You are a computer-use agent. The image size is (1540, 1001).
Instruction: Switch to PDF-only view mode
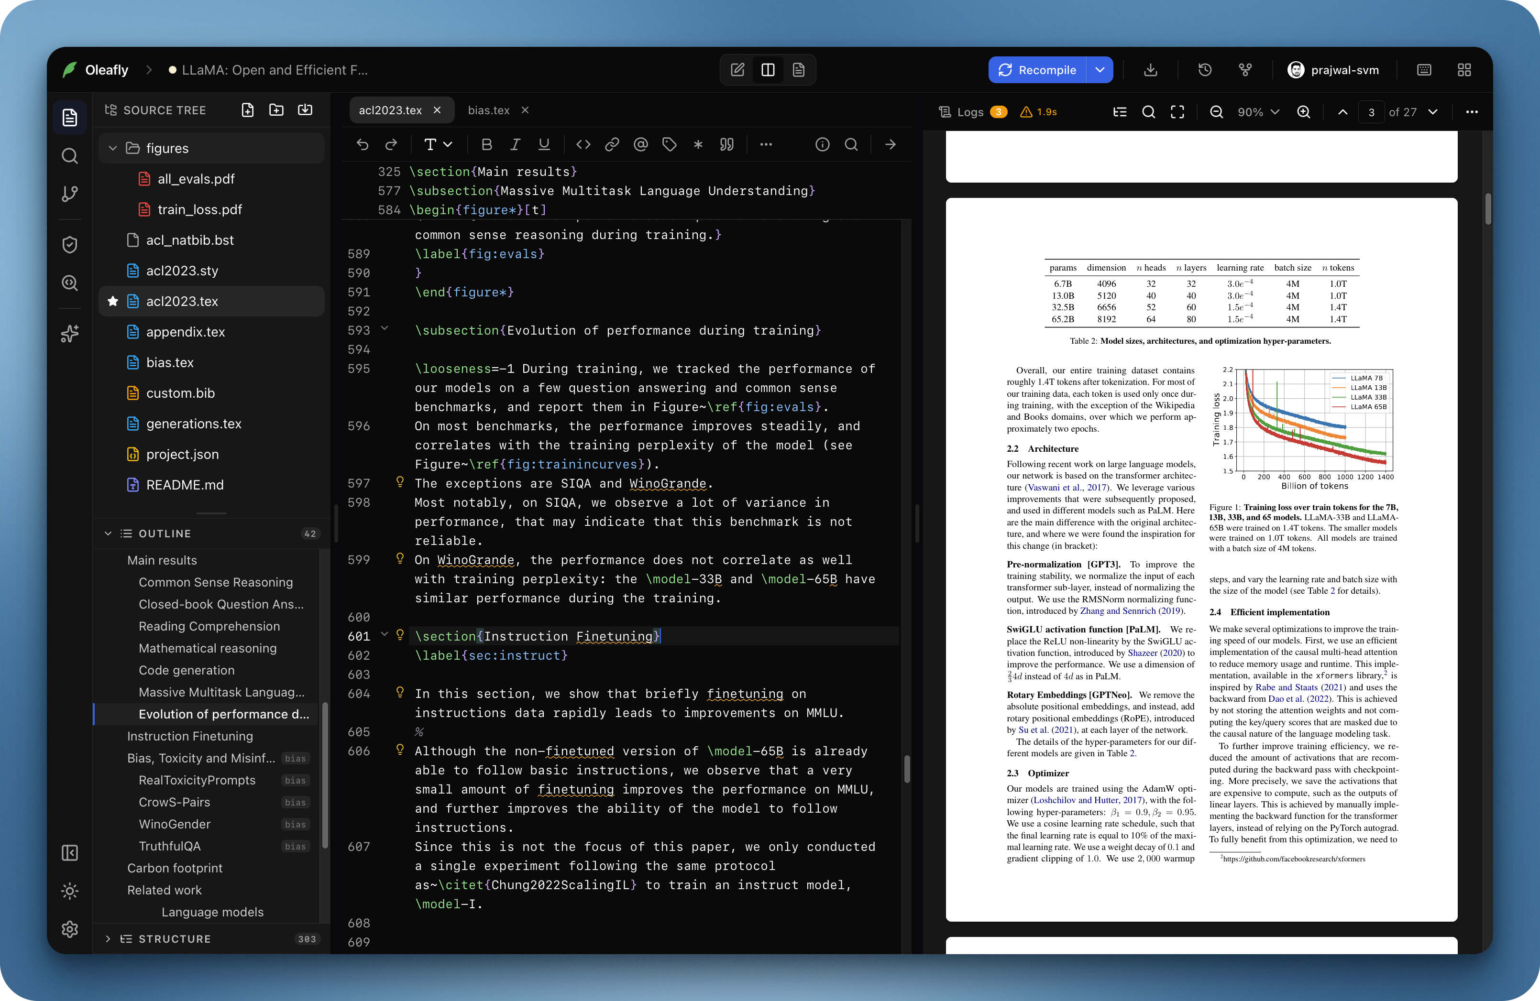[x=799, y=70]
